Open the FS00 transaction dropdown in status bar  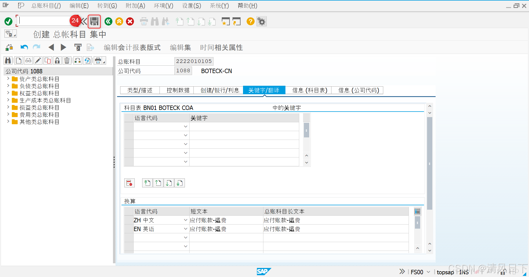point(428,272)
